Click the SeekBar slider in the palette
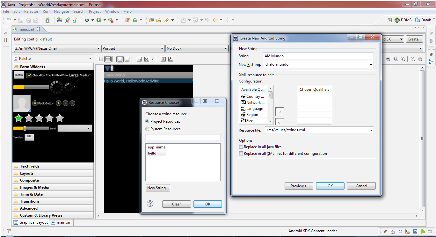Viewport: 436px width, 237px height. pyautogui.click(x=31, y=128)
